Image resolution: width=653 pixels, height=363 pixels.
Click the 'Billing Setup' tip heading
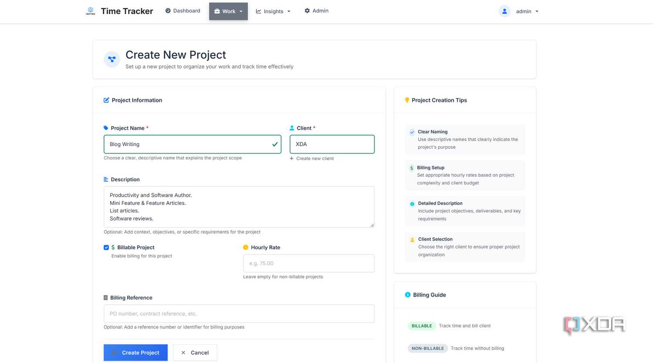tap(431, 167)
